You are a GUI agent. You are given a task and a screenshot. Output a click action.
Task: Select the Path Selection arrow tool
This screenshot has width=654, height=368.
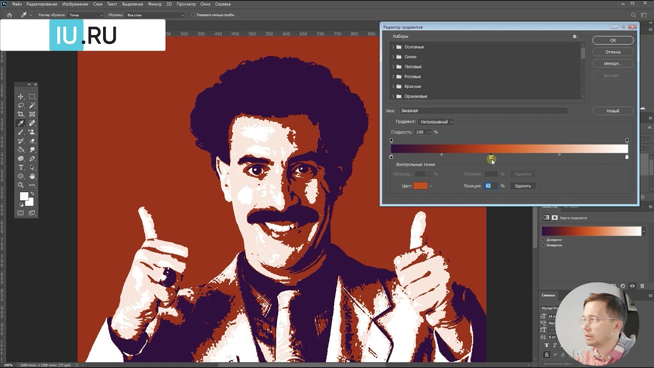point(32,167)
